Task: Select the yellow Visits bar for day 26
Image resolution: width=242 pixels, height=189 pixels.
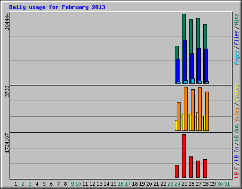Action: click(190, 122)
